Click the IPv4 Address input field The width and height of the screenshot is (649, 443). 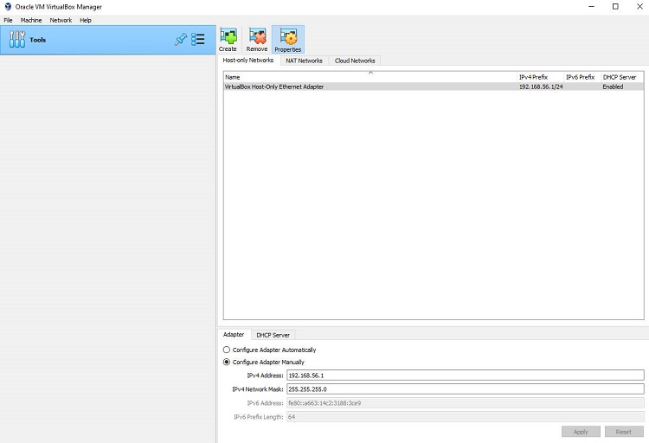click(x=466, y=376)
